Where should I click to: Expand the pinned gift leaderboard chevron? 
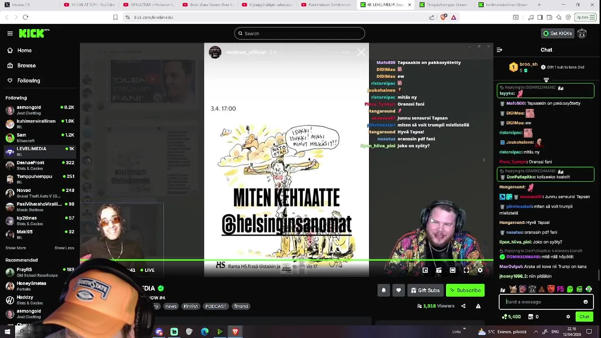point(546,80)
